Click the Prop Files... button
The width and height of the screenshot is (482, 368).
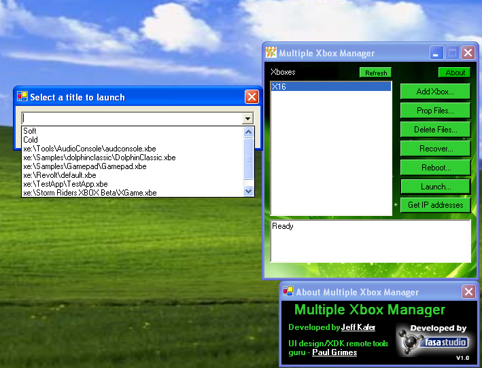(435, 111)
